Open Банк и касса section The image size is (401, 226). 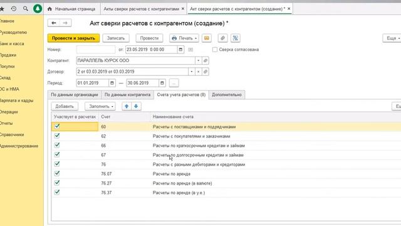pos(12,44)
